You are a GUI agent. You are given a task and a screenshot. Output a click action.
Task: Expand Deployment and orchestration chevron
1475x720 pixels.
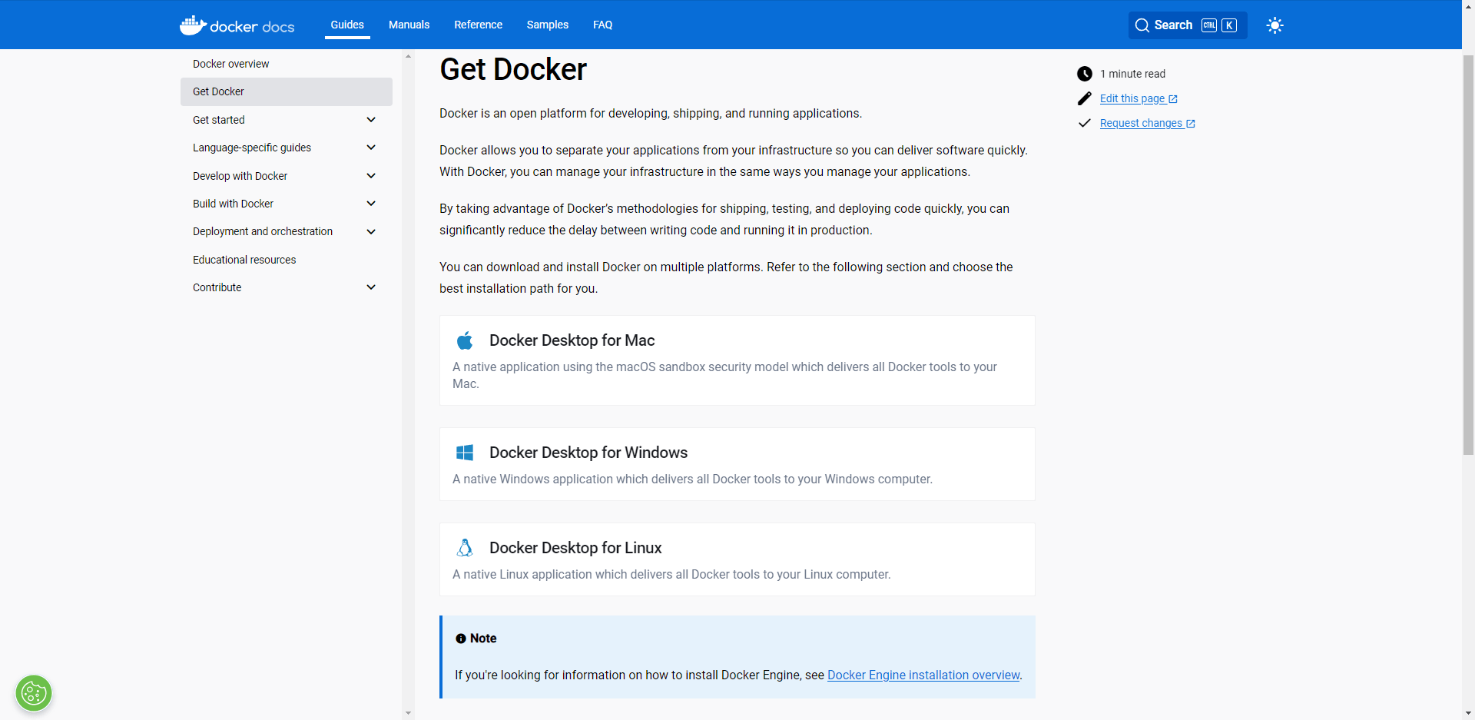(371, 231)
